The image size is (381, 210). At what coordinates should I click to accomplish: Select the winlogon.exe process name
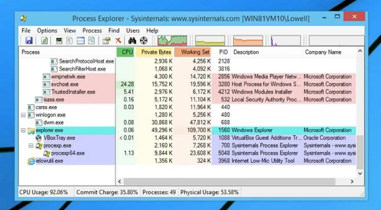tap(51, 115)
